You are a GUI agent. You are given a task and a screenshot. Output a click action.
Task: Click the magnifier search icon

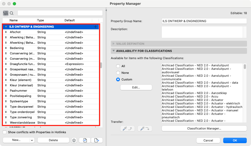(x=12, y=13)
